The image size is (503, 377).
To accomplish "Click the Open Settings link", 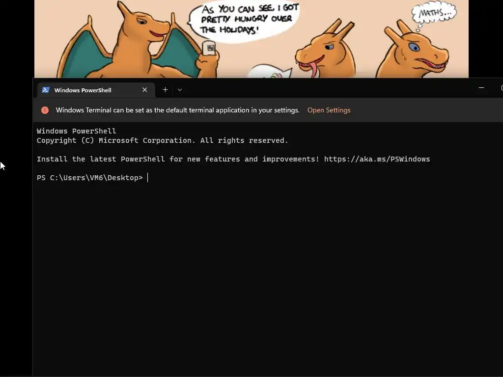I will 329,110.
